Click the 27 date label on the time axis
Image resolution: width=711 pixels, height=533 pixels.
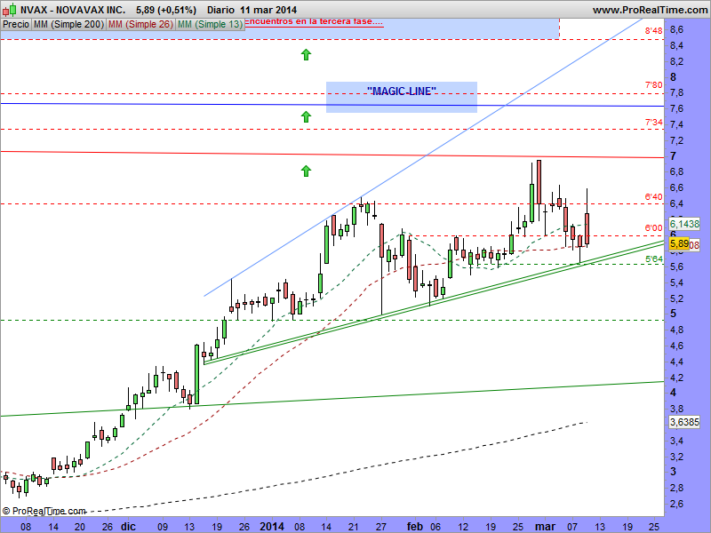pyautogui.click(x=381, y=527)
